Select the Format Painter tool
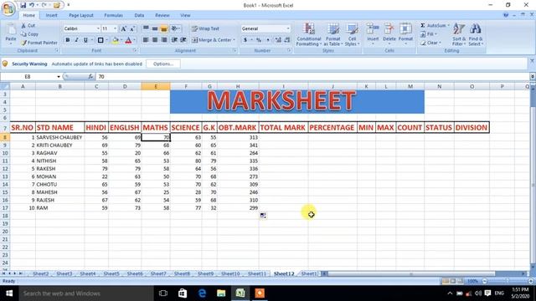This screenshot has height=301, width=536. [x=39, y=43]
